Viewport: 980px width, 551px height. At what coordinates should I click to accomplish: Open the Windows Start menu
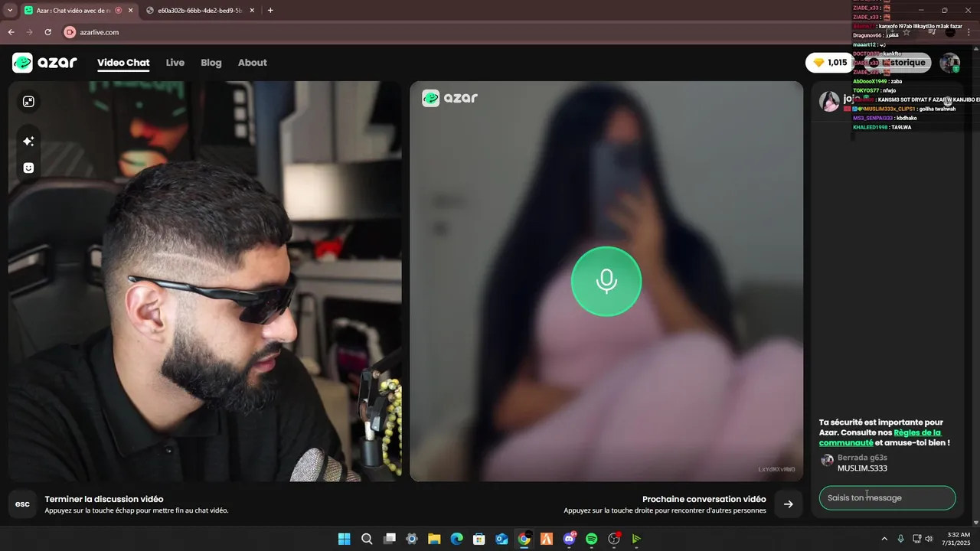tap(345, 539)
